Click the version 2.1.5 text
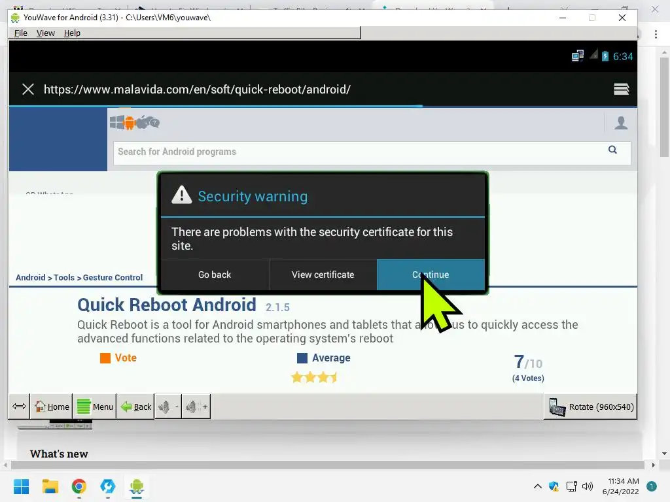 pos(277,307)
